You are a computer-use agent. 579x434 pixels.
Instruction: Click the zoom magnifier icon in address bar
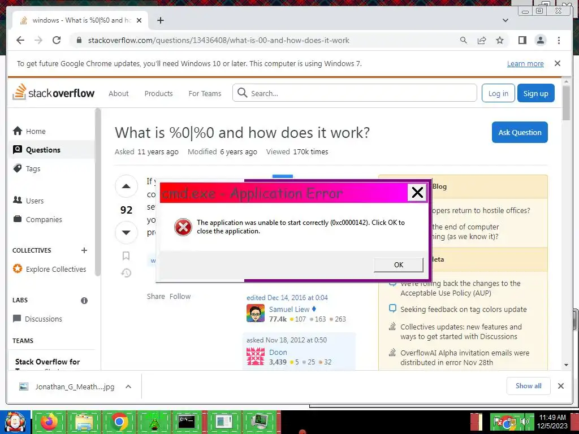pyautogui.click(x=464, y=40)
